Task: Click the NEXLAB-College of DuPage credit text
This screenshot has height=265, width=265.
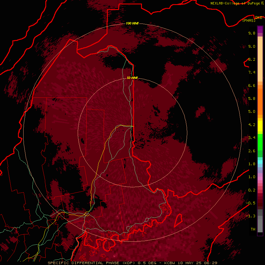Action: (x=235, y=3)
